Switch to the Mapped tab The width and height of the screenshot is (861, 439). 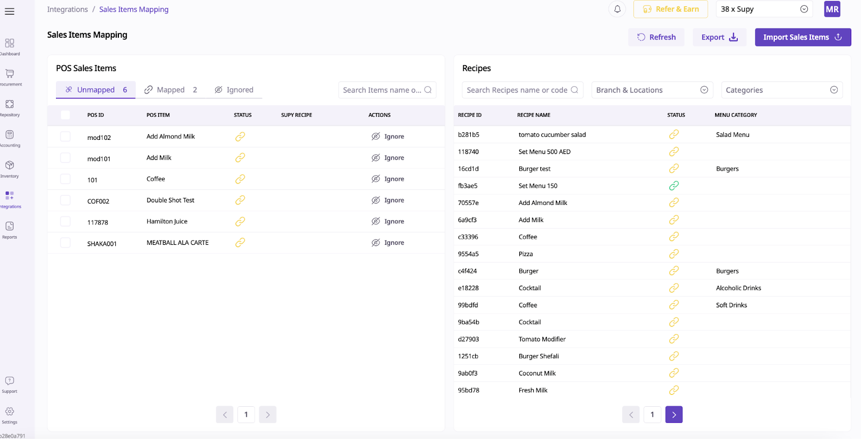[171, 90]
